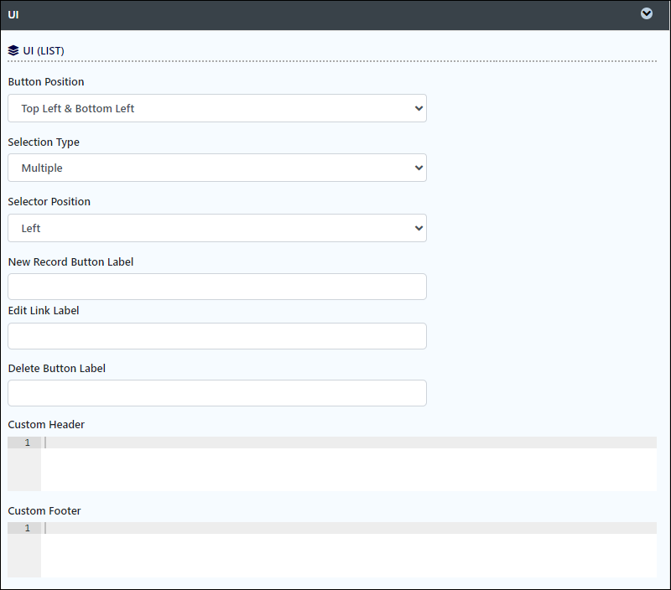Open the Selector Position dropdown showing Left
Viewport: 671px width, 590px height.
[x=217, y=228]
